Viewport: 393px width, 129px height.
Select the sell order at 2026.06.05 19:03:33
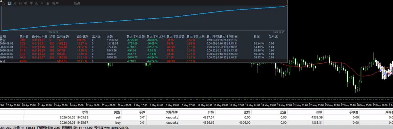click(x=196, y=117)
